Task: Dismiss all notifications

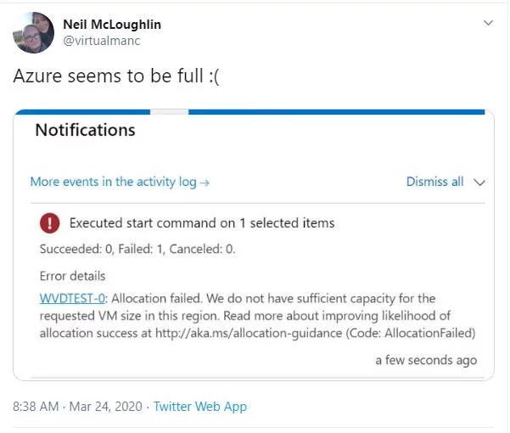Action: pos(434,182)
